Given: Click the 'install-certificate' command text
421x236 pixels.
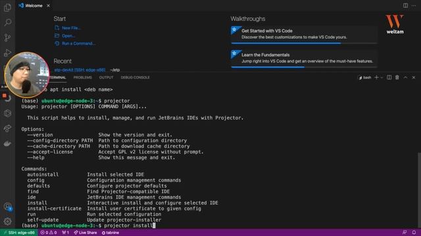Looking at the screenshot, I should [54, 208].
